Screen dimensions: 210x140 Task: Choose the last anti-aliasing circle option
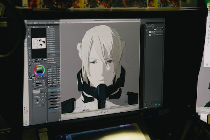44,99
